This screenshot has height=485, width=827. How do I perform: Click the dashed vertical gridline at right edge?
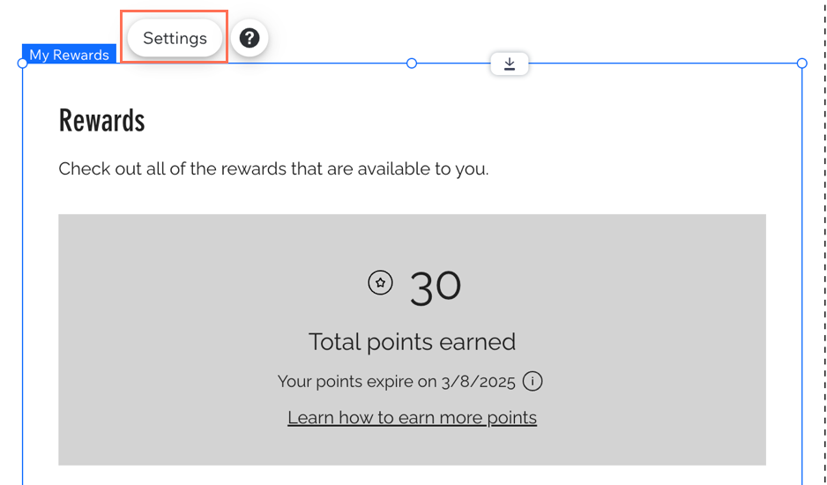point(824,242)
